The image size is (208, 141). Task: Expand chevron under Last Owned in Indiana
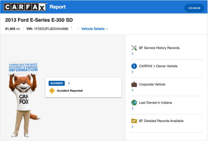[x=133, y=108]
